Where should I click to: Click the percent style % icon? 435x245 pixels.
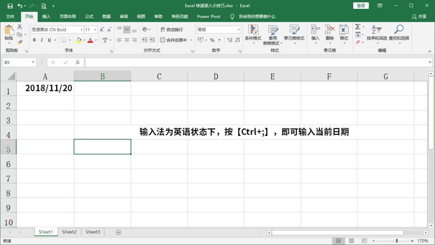pyautogui.click(x=211, y=40)
